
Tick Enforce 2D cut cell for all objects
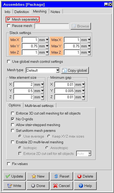(20, 154)
